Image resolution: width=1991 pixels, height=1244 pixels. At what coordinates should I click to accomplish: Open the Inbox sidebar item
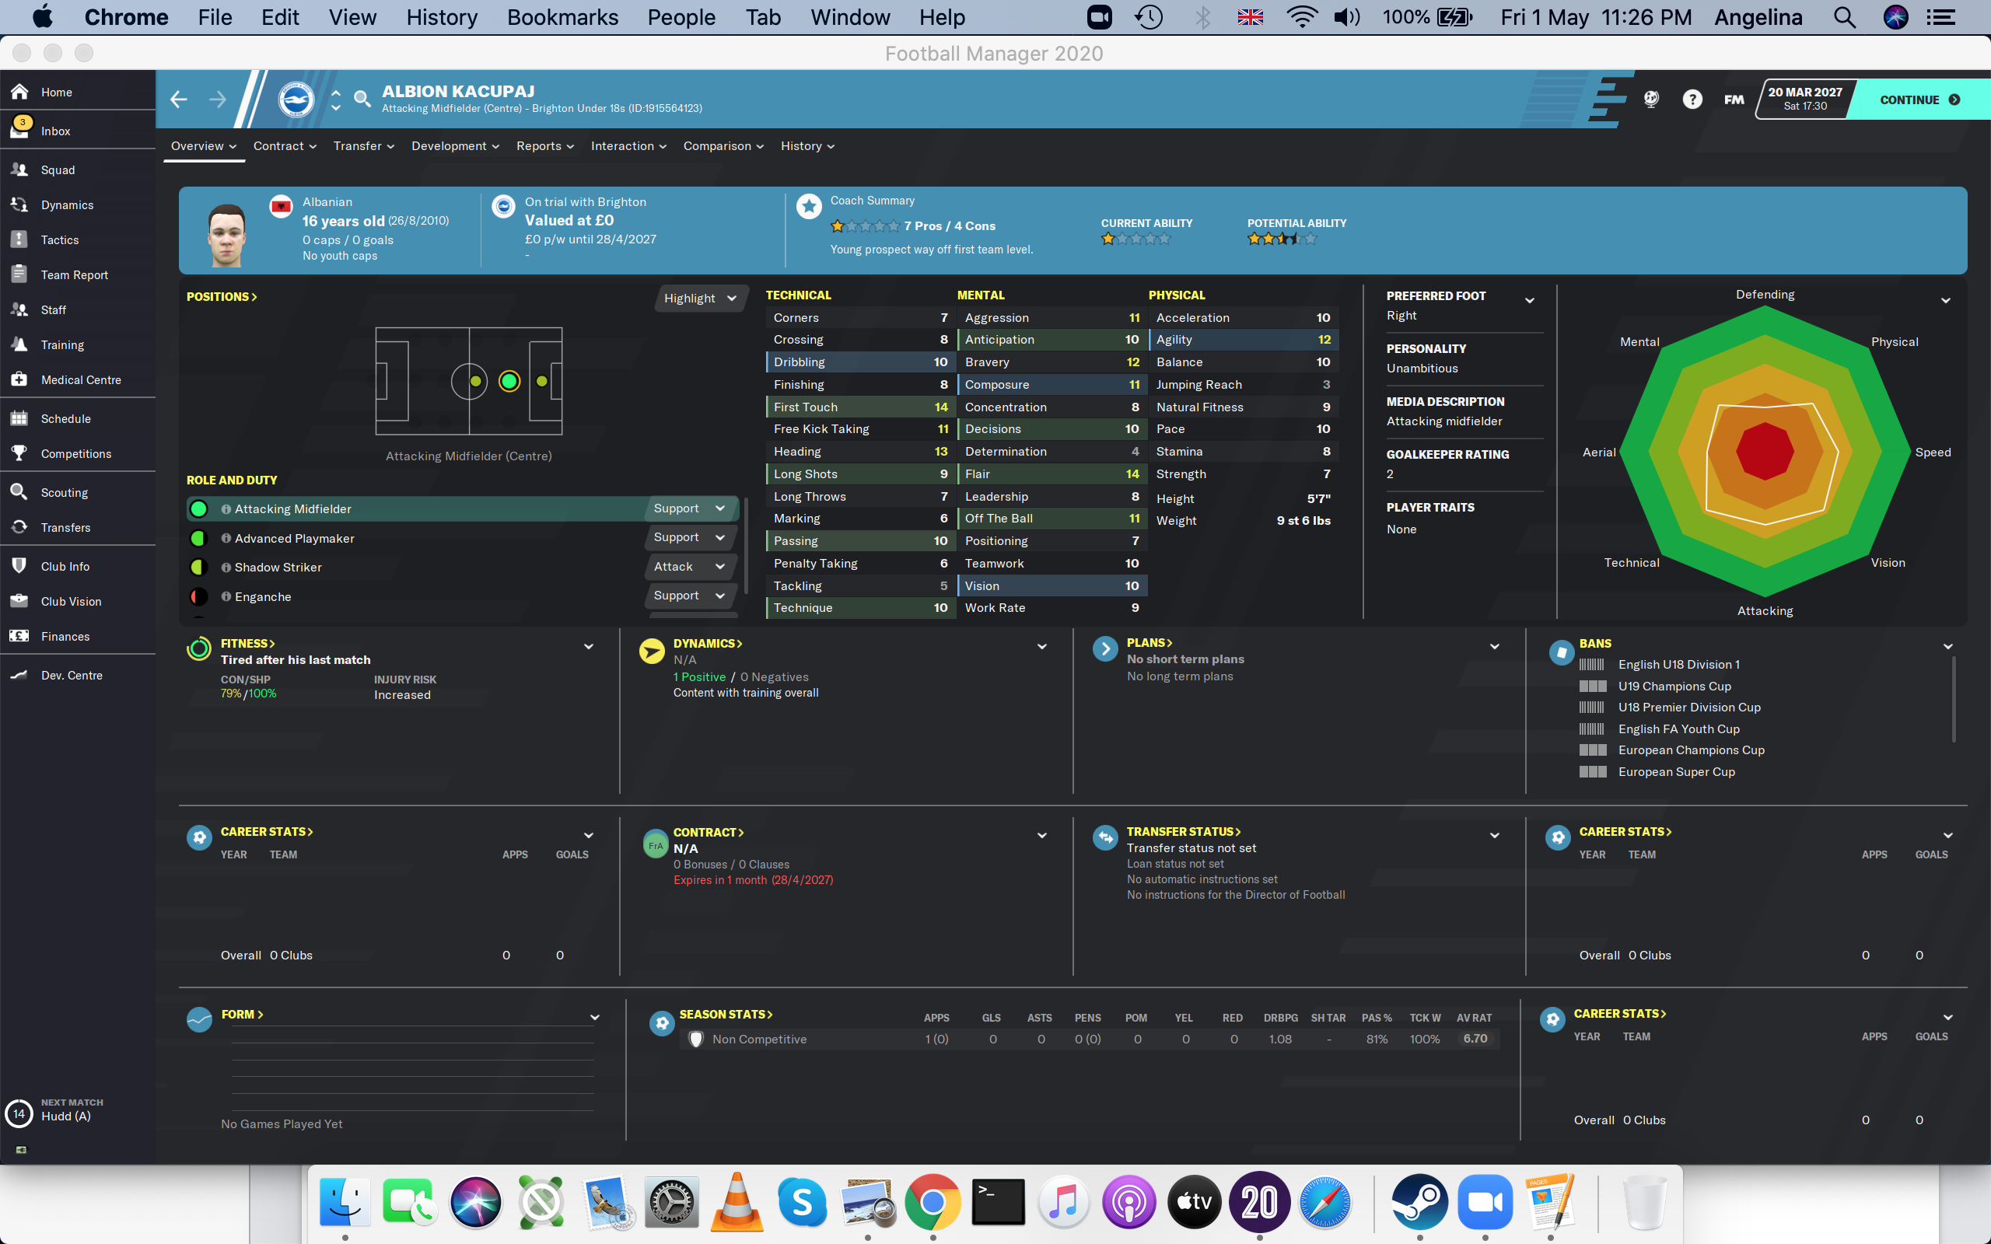[x=77, y=131]
